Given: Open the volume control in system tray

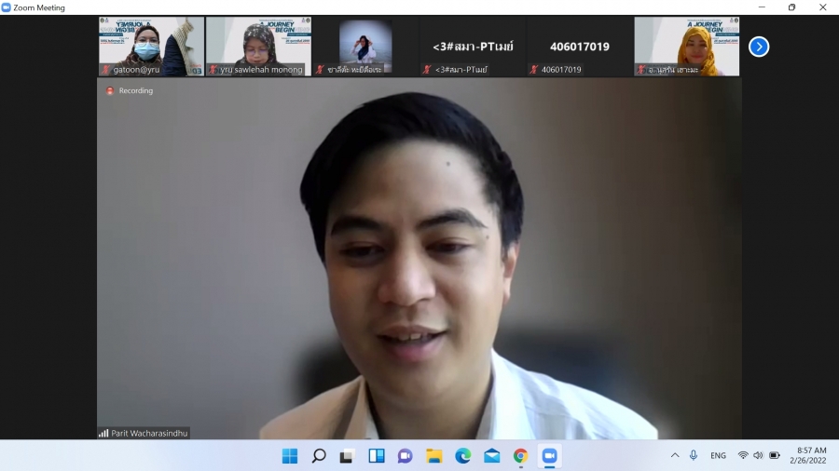Looking at the screenshot, I should (758, 455).
